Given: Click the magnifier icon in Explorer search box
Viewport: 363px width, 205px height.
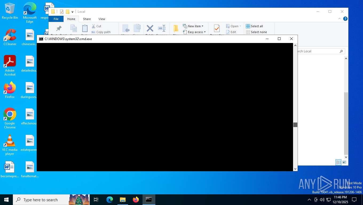Looking at the screenshot, I should tap(341, 51).
